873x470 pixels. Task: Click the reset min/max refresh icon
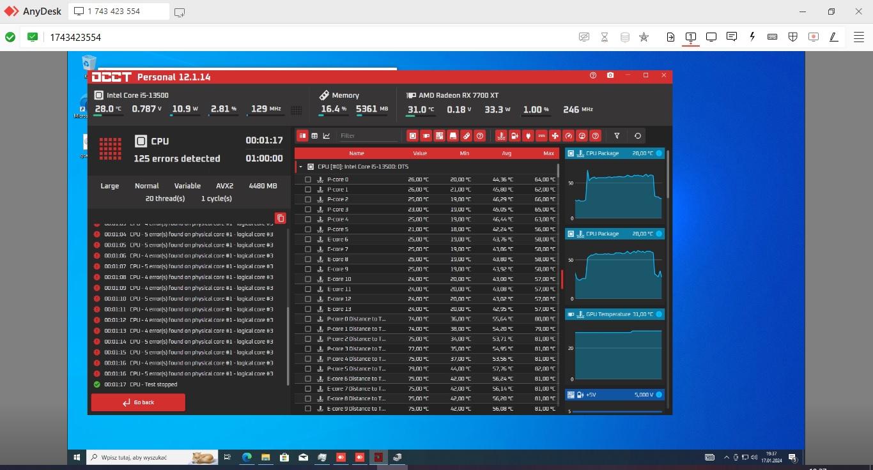tap(637, 136)
